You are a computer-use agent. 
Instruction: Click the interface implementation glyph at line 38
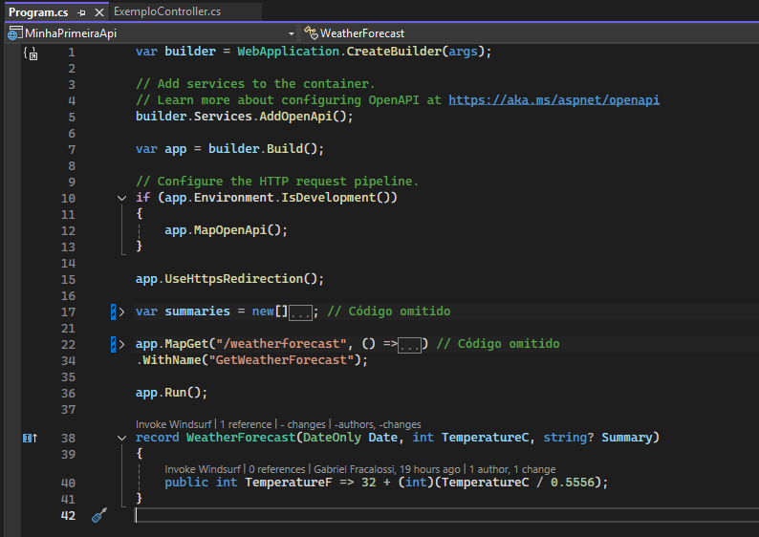coord(30,438)
